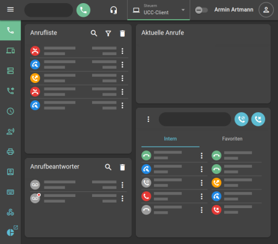The width and height of the screenshot is (278, 244).
Task: Switch to the Favoriten tab
Action: click(x=232, y=139)
